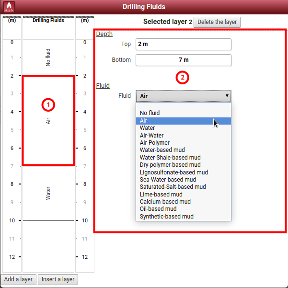Collapse the Fluid dropdown box
The width and height of the screenshot is (288, 288).
[183, 96]
